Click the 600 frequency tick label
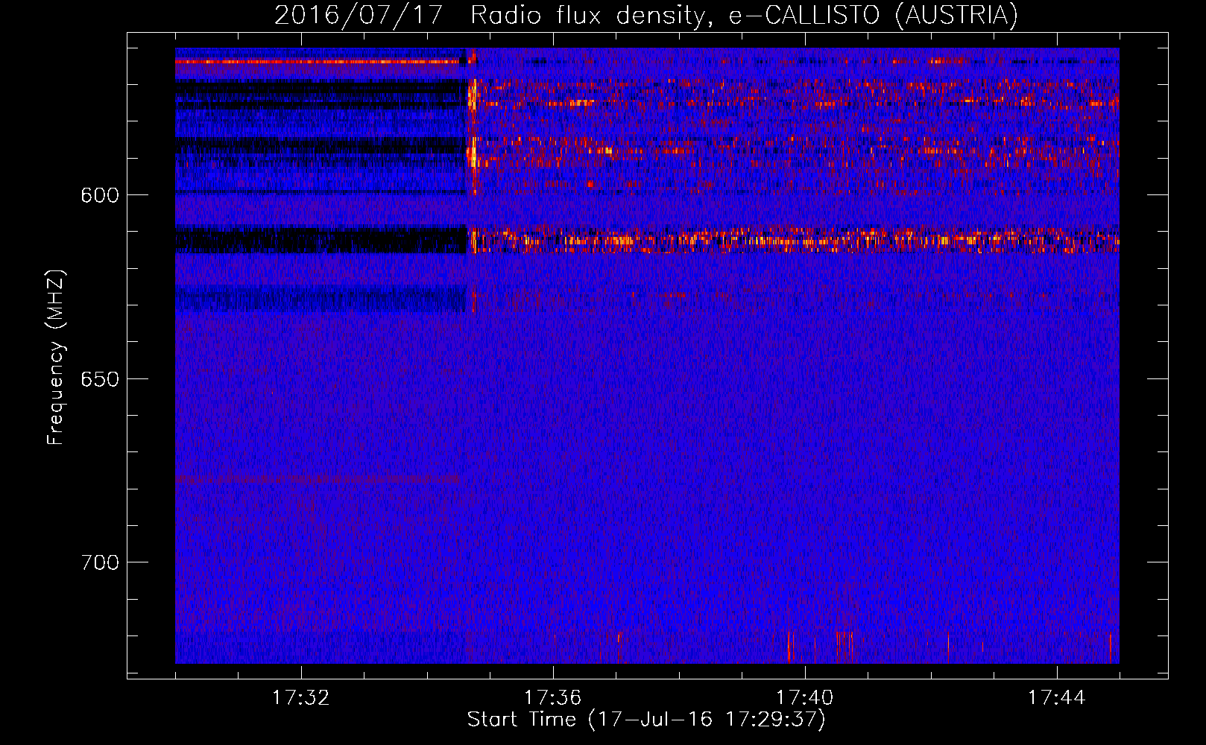1206x745 pixels. coord(100,195)
